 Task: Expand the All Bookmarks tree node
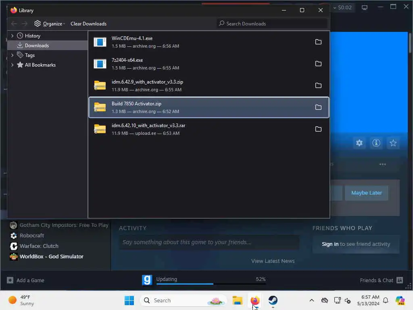coord(12,65)
